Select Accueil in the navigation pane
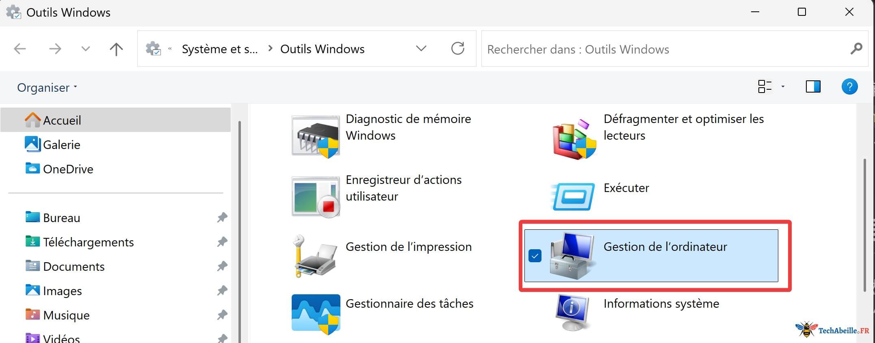 (62, 120)
